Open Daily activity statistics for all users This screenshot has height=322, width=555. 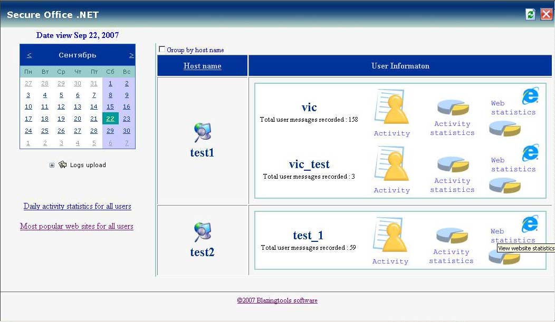(78, 207)
